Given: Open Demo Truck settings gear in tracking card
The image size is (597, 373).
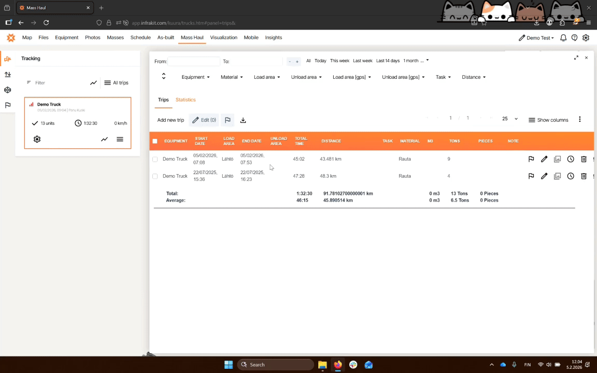Looking at the screenshot, I should tap(37, 139).
